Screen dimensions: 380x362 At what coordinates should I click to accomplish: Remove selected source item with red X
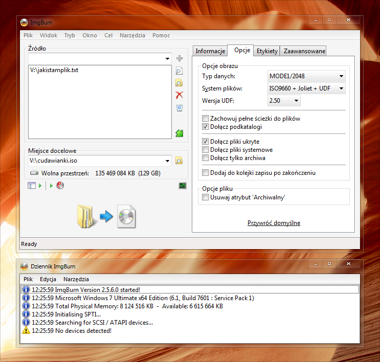180,95
